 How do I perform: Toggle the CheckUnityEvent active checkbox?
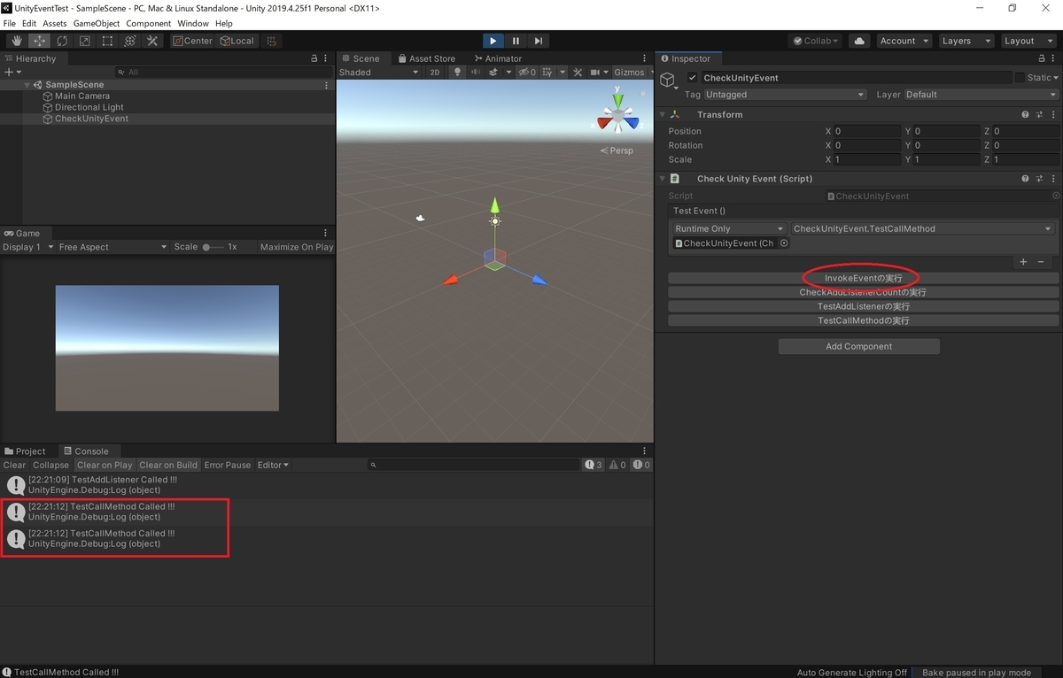(693, 78)
